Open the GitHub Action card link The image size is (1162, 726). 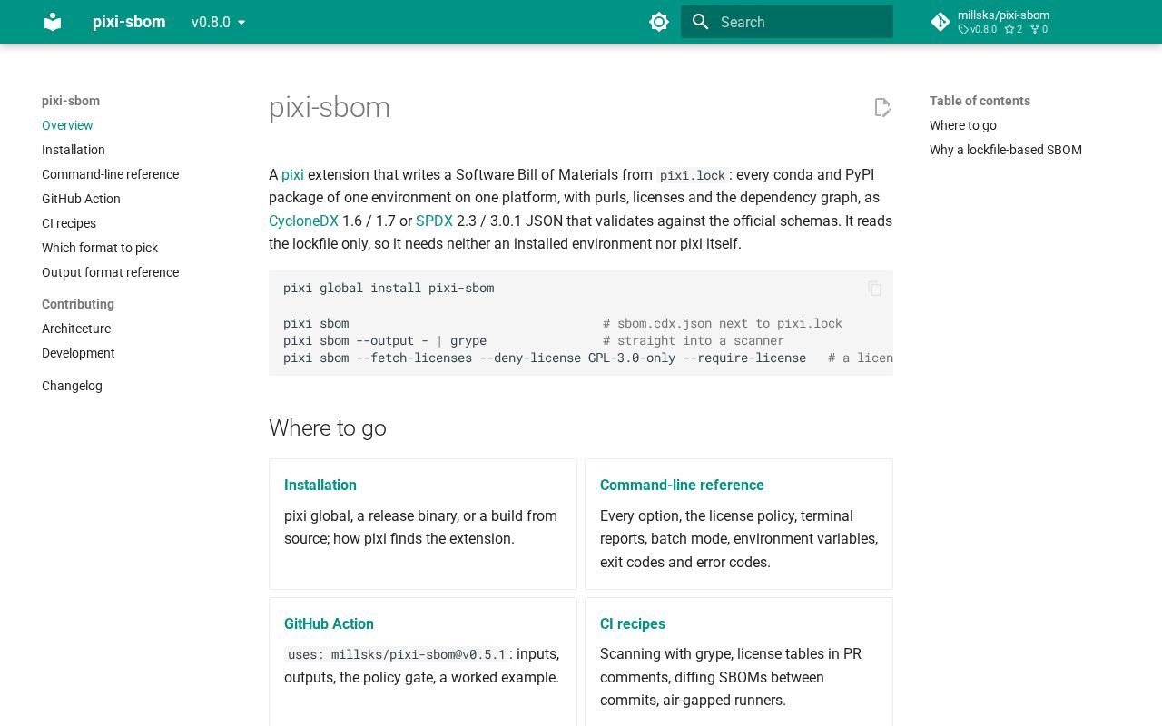click(329, 623)
